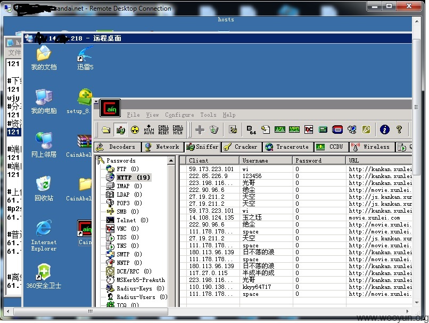Image resolution: width=429 pixels, height=323 pixels.
Task: Click the Remove from list trash icon
Action: click(214, 130)
